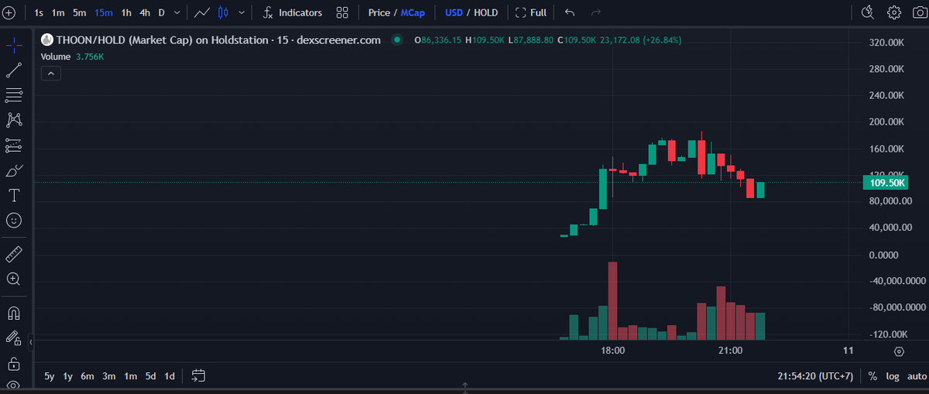
Task: Set date range to 6m
Action: pos(87,376)
